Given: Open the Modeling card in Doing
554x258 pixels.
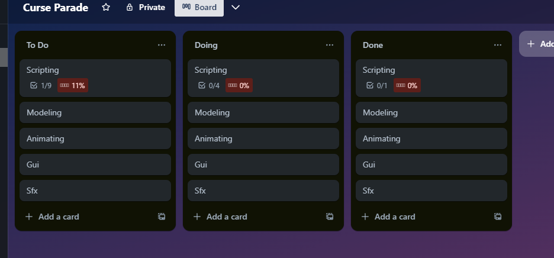Looking at the screenshot, I should tap(263, 112).
